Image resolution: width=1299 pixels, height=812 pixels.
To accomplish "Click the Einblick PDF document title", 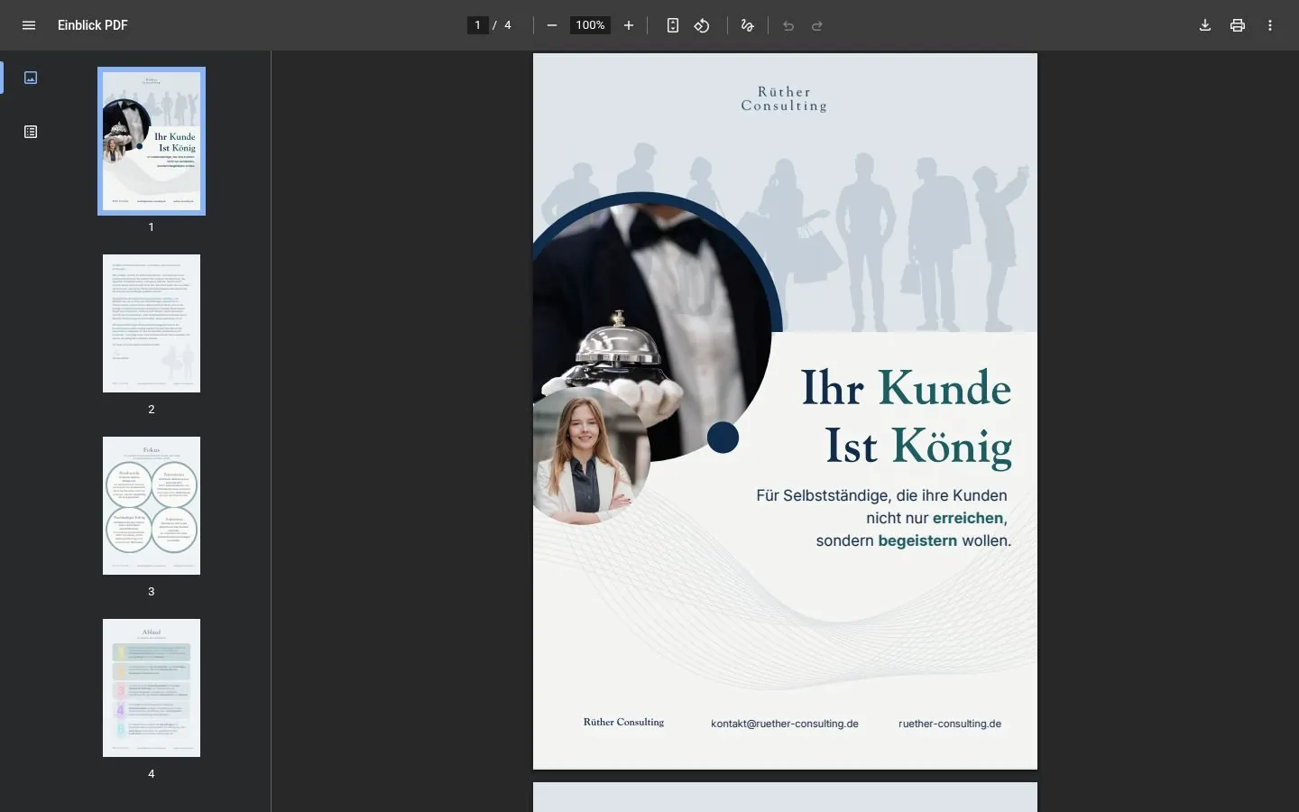I will tap(93, 25).
